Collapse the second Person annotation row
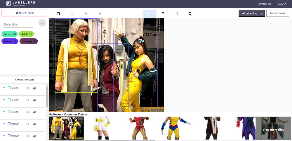This screenshot has height=141, width=292. 4,100
